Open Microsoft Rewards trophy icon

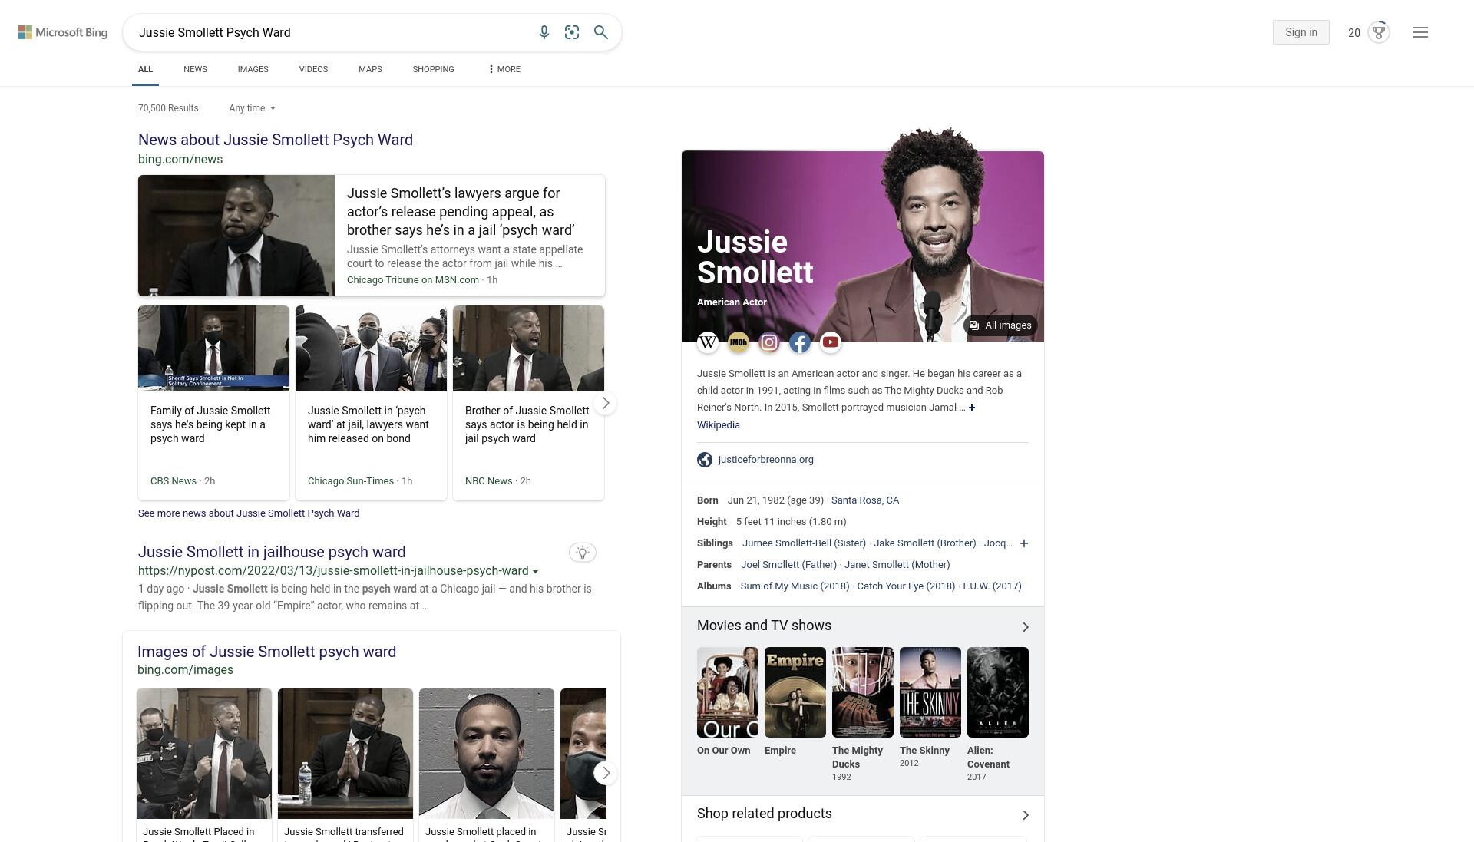click(1379, 32)
